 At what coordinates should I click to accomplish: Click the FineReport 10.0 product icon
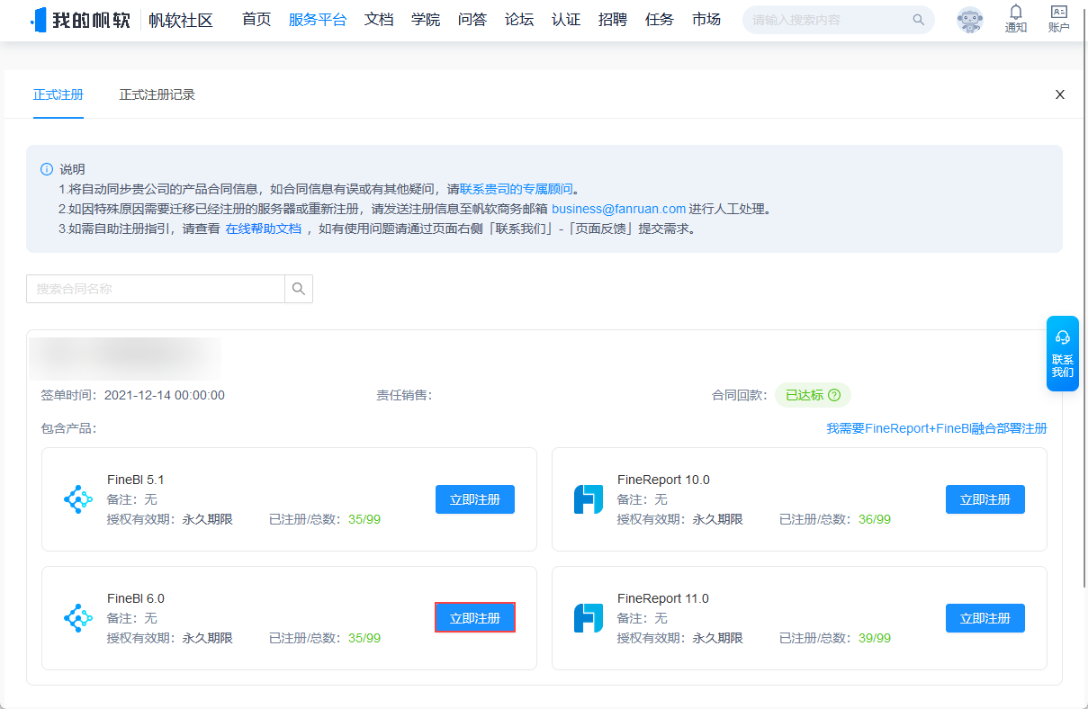point(589,499)
